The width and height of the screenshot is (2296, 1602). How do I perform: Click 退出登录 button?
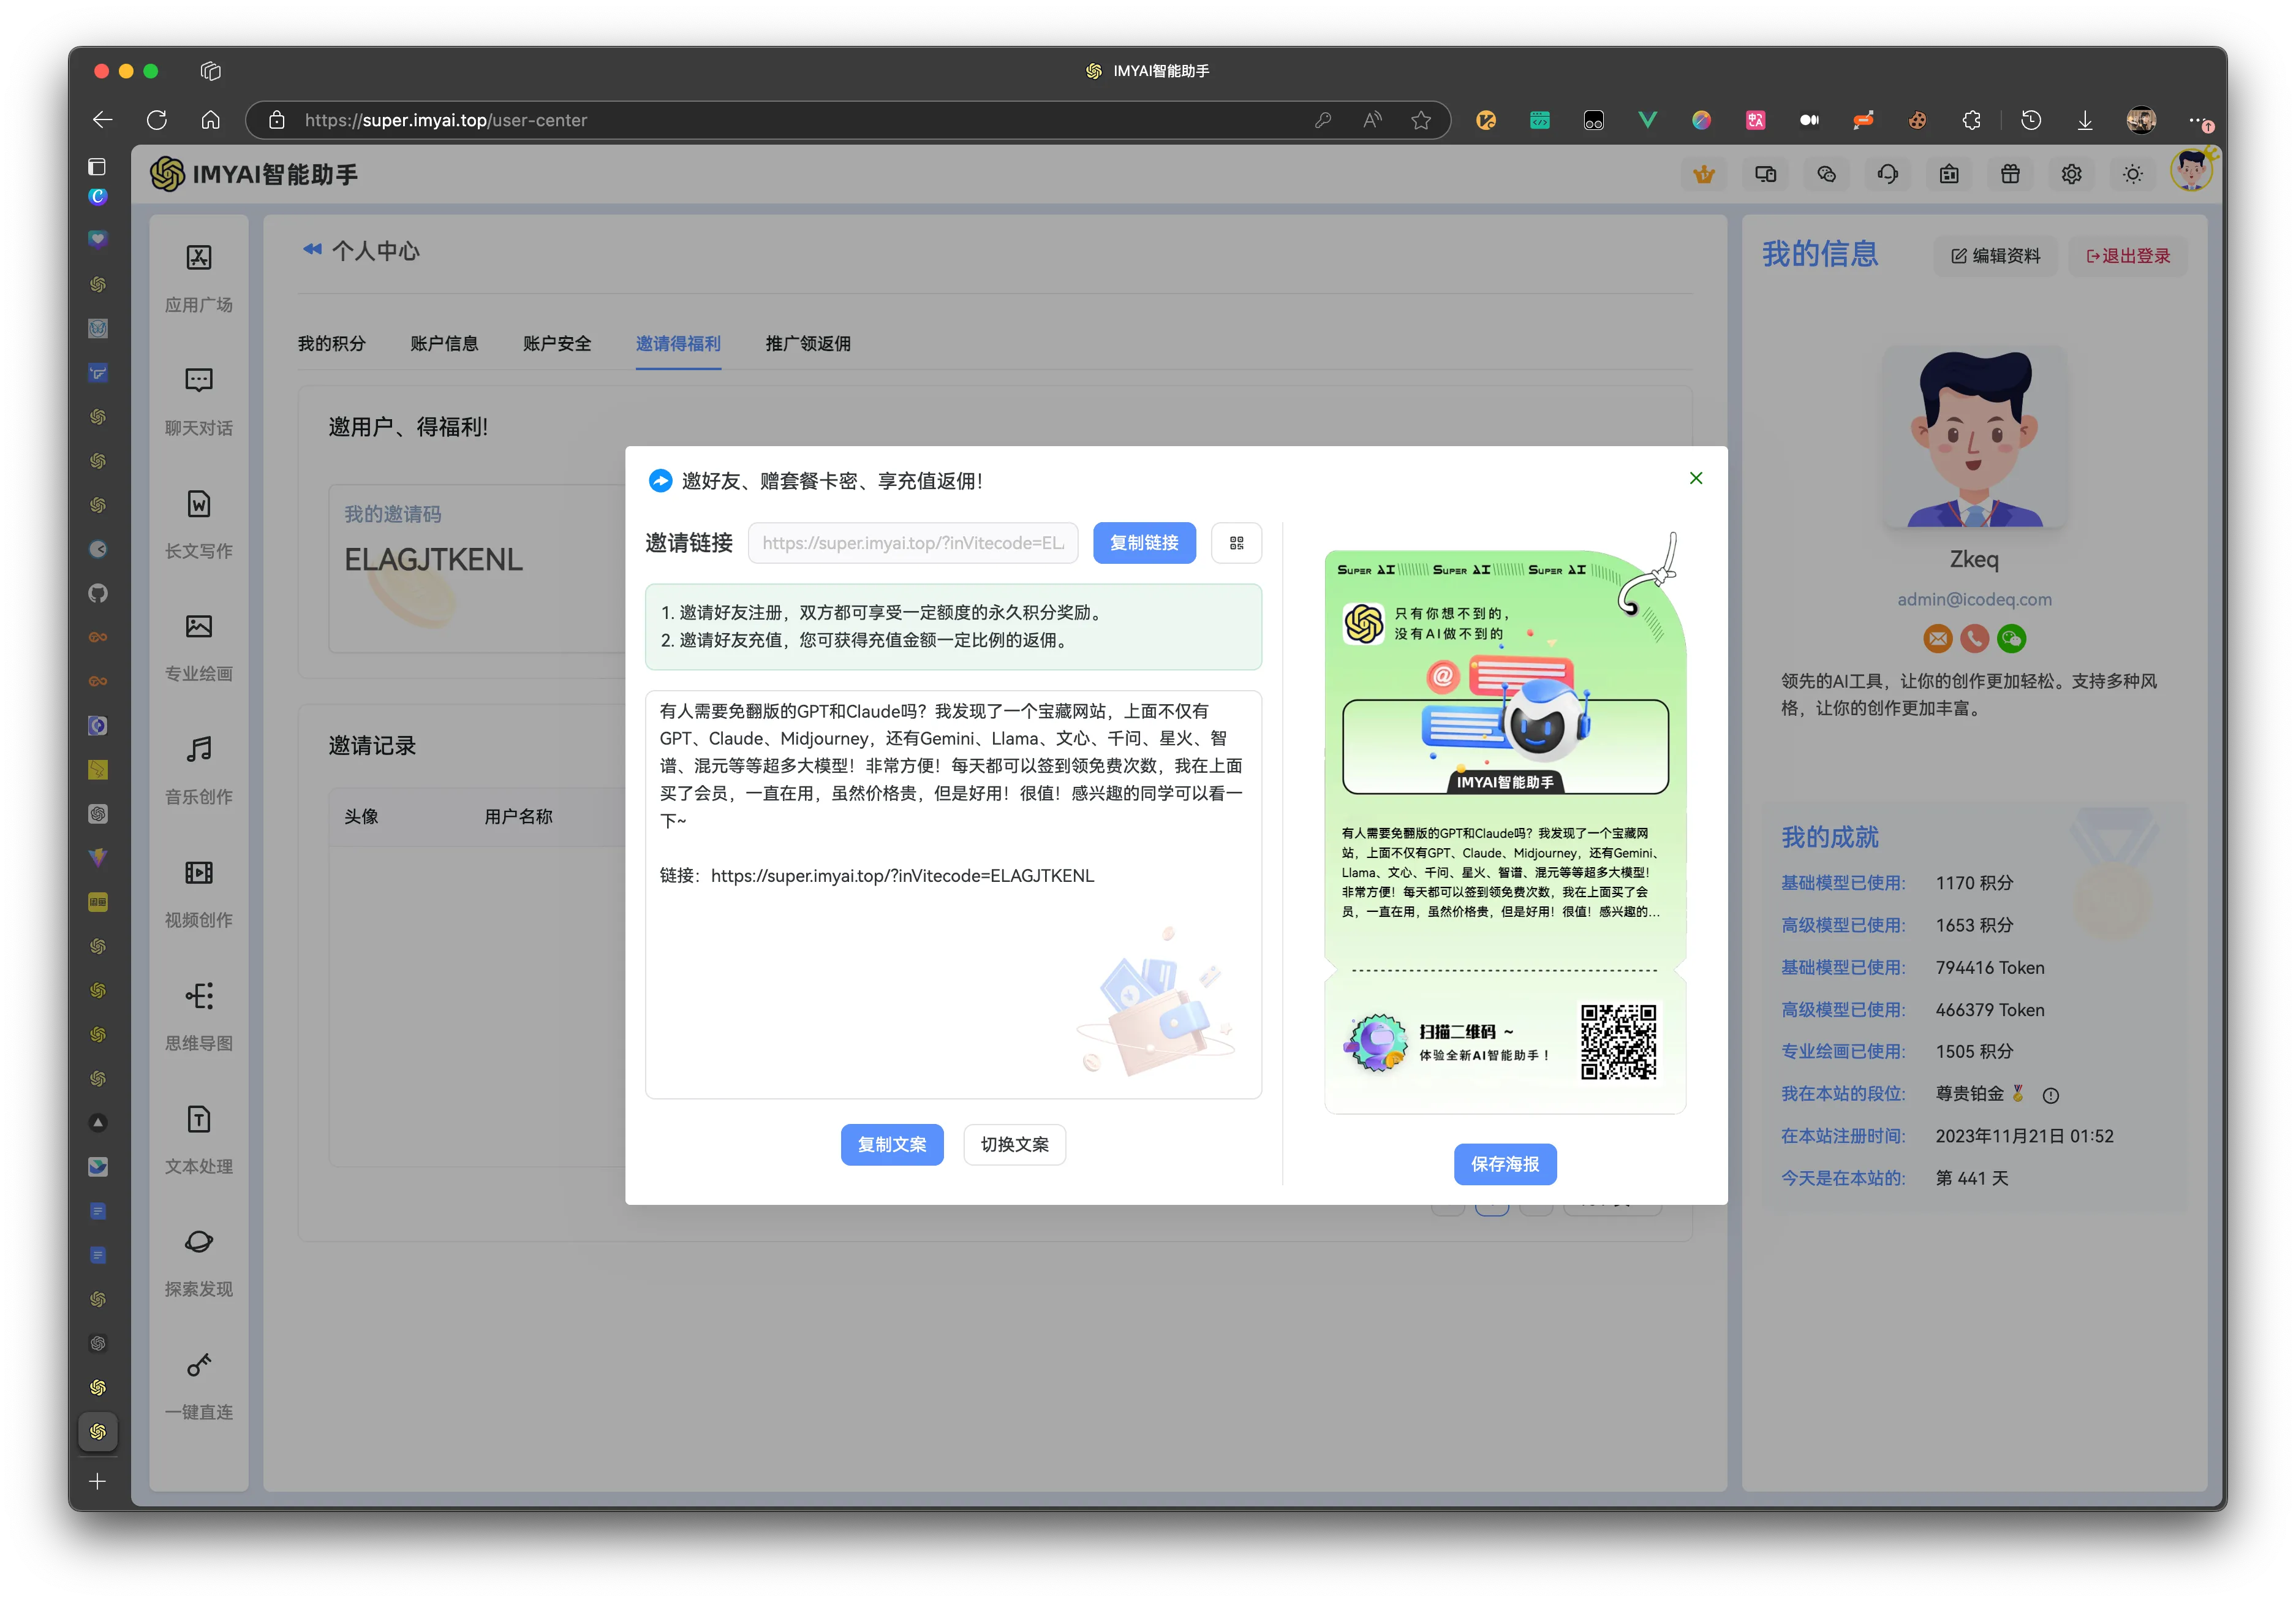tap(2127, 256)
